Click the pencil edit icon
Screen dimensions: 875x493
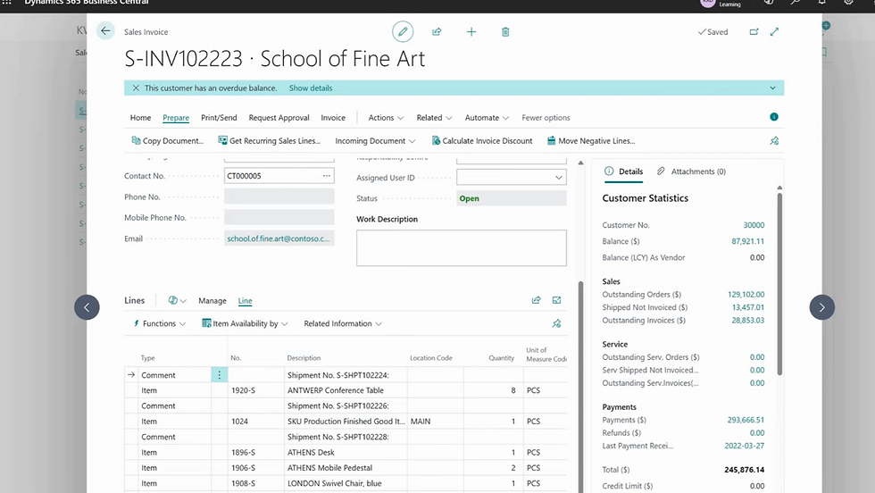click(x=403, y=32)
